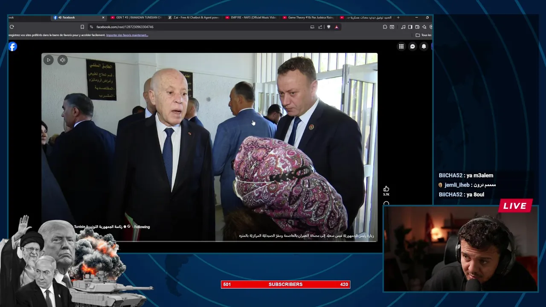The height and width of the screenshot is (307, 546).
Task: Reload the page in browser
Action: pyautogui.click(x=12, y=27)
